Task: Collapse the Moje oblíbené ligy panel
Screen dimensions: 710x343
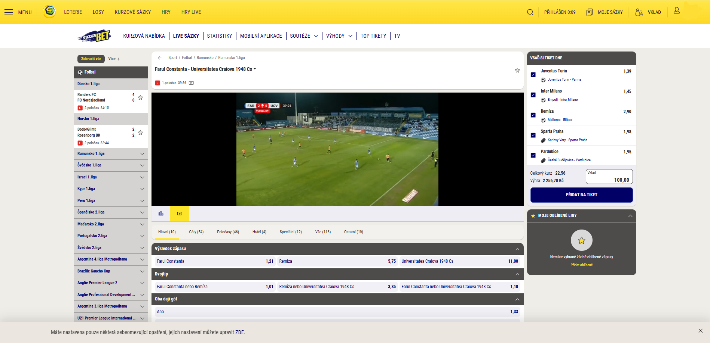Action: point(630,216)
